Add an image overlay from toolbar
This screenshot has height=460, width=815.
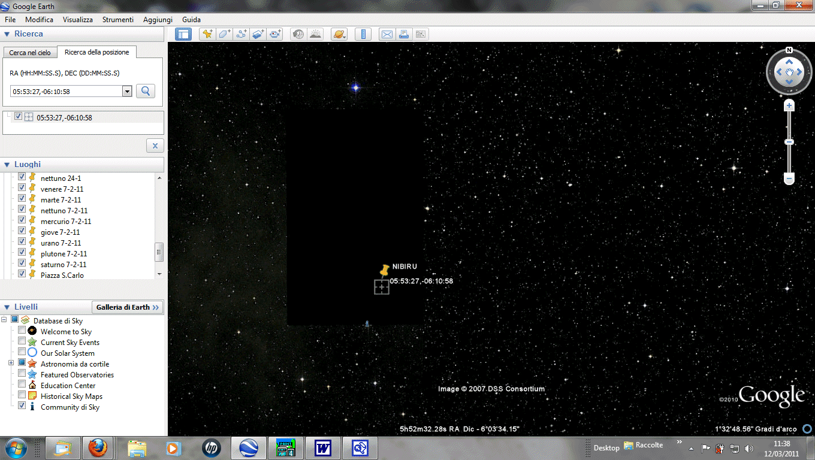258,34
